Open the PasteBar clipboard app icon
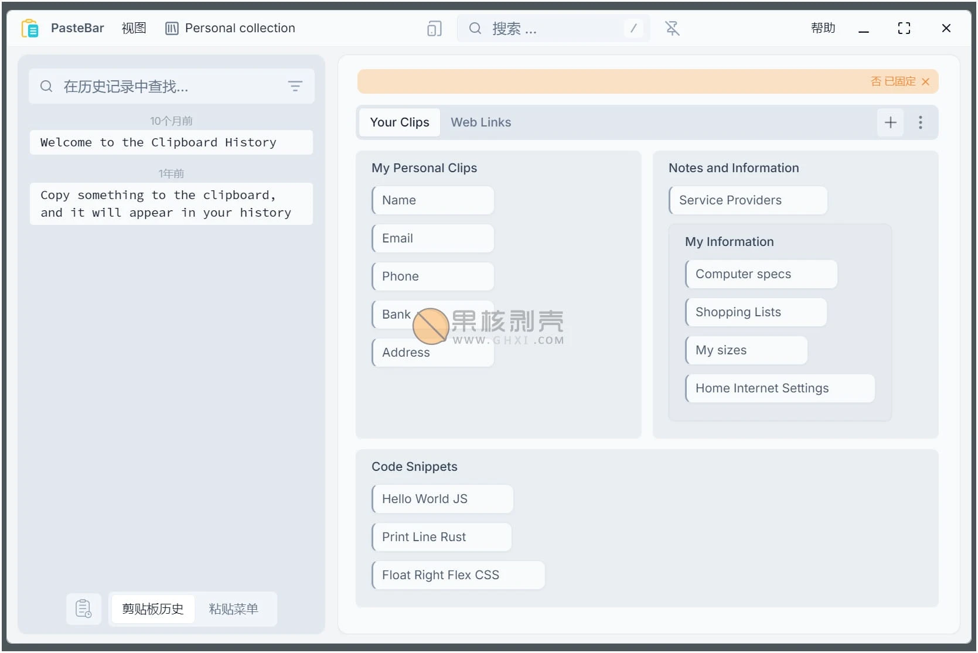Screen dimensions: 978x653 [30, 28]
